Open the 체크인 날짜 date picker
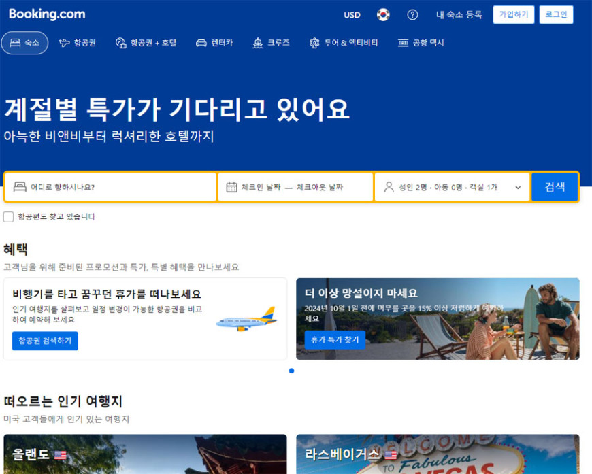Screen dimensions: 592x474 [261, 187]
